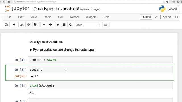This screenshot has width=182, height=102.
Task: Open the cell type Code dropdown
Action: [88, 25]
